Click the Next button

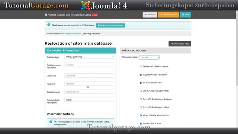point(185,15)
